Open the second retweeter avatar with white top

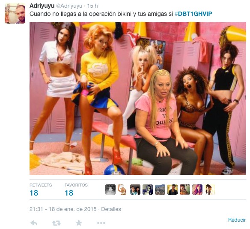point(123,190)
